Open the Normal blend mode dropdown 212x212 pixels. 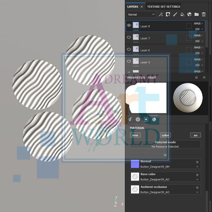(141, 14)
